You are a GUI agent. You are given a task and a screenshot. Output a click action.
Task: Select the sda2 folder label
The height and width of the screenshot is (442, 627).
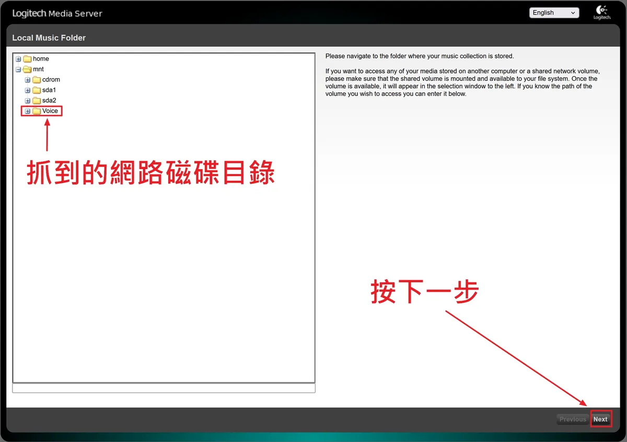[x=49, y=101]
